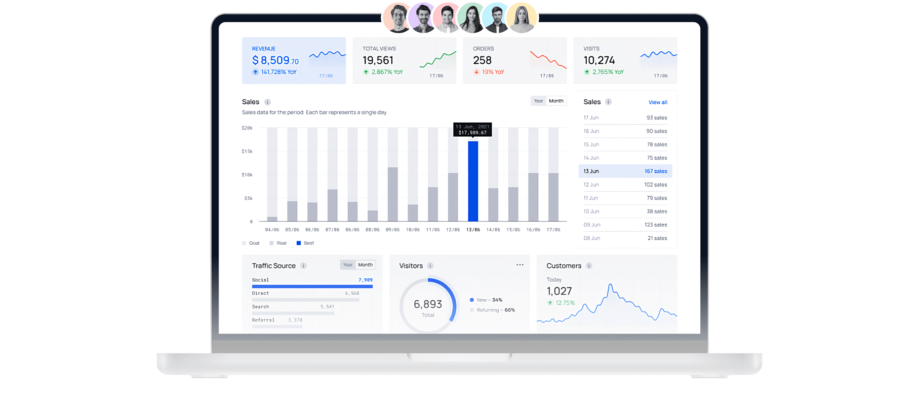Click the Customers info icon
This screenshot has height=420, width=919.
click(589, 266)
